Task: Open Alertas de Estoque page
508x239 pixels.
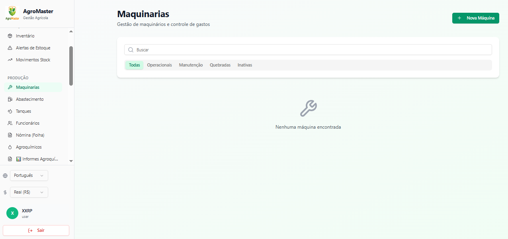Action: [x=33, y=48]
